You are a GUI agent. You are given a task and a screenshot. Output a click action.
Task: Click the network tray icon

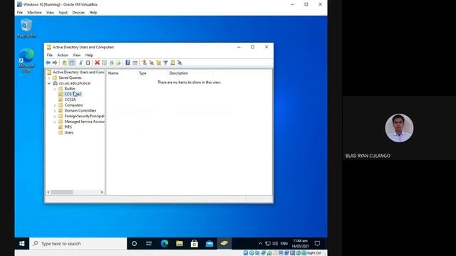pyautogui.click(x=268, y=243)
